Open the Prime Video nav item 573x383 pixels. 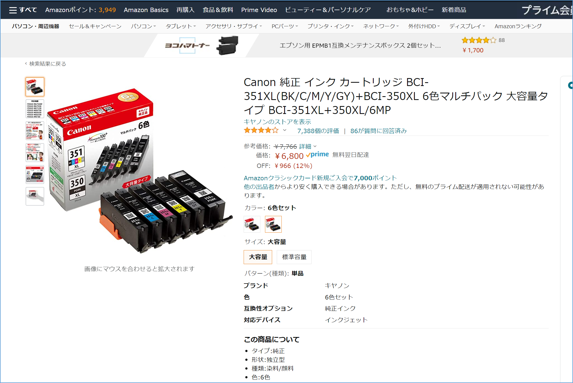[259, 10]
